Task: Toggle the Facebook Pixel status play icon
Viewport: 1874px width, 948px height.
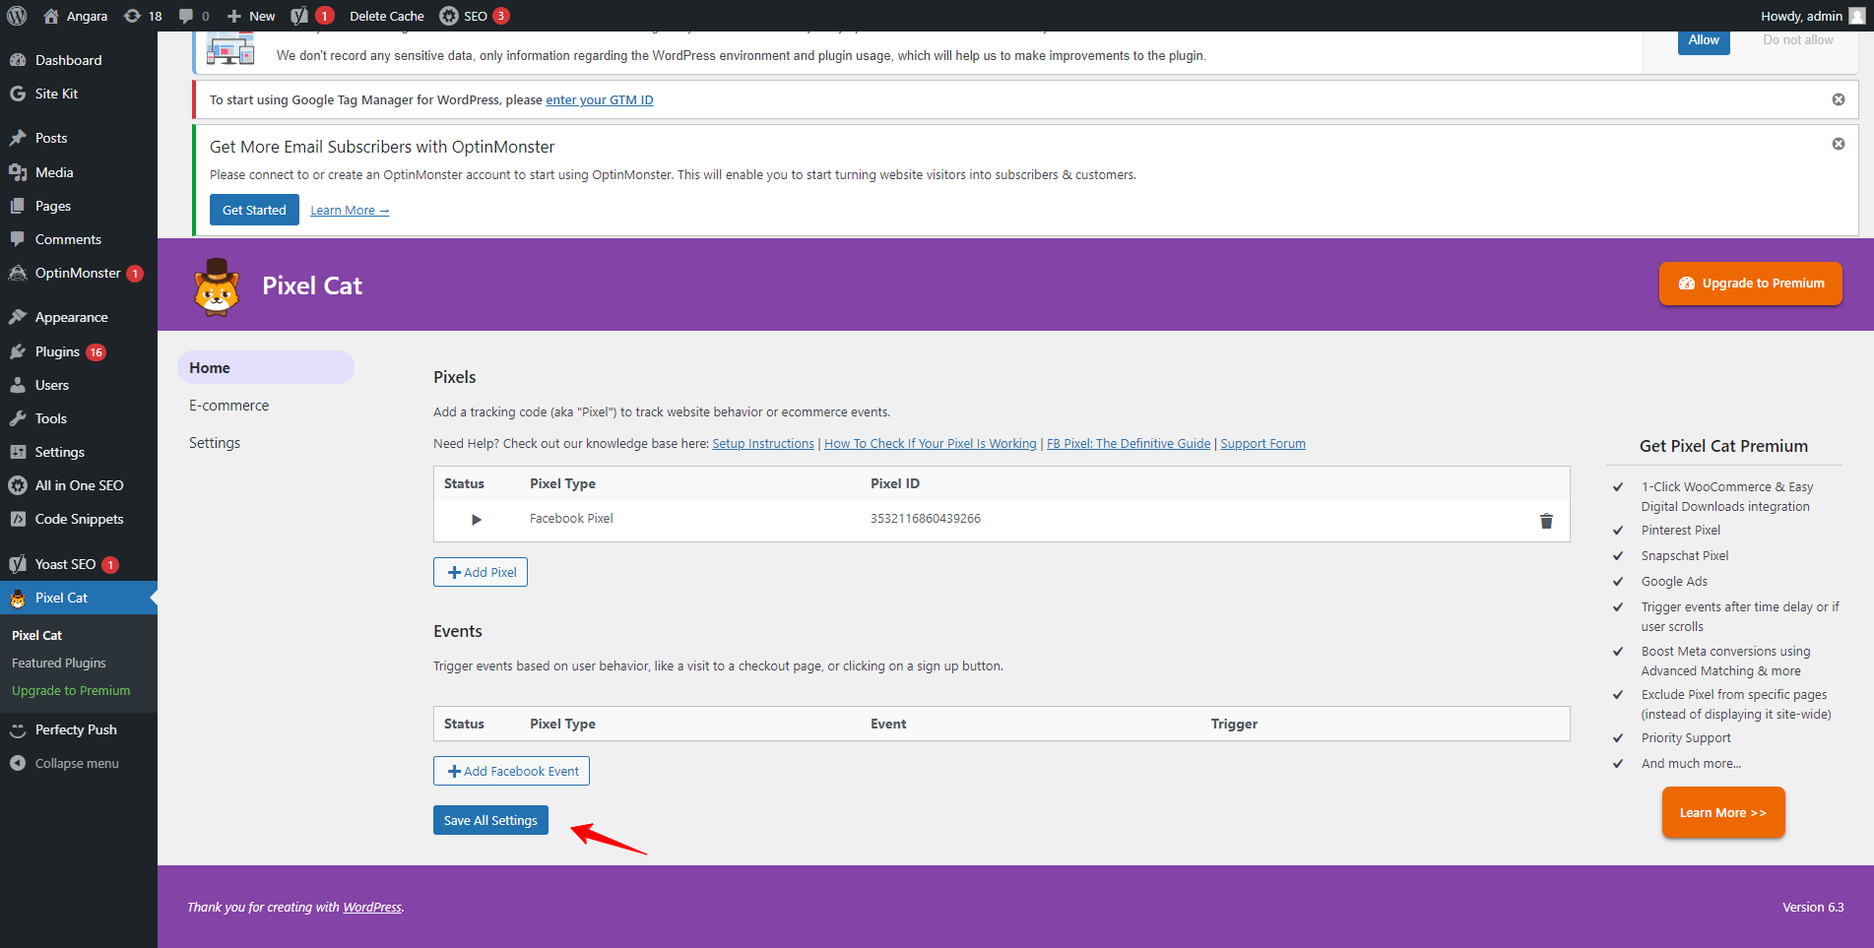Action: pyautogui.click(x=477, y=519)
